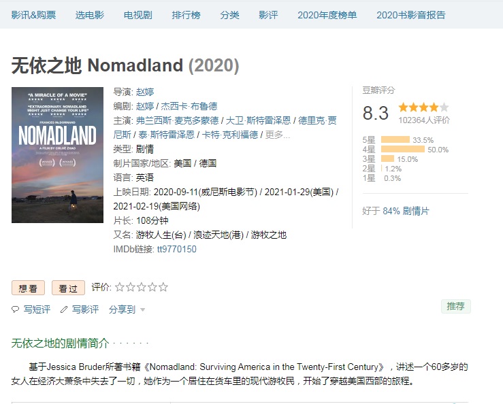Screen dimensions: 503x404
Task: Rate three stars under 评价
Action: [142, 287]
